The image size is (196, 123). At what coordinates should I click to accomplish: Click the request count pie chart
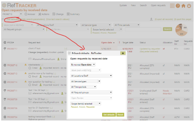[x=182, y=30]
